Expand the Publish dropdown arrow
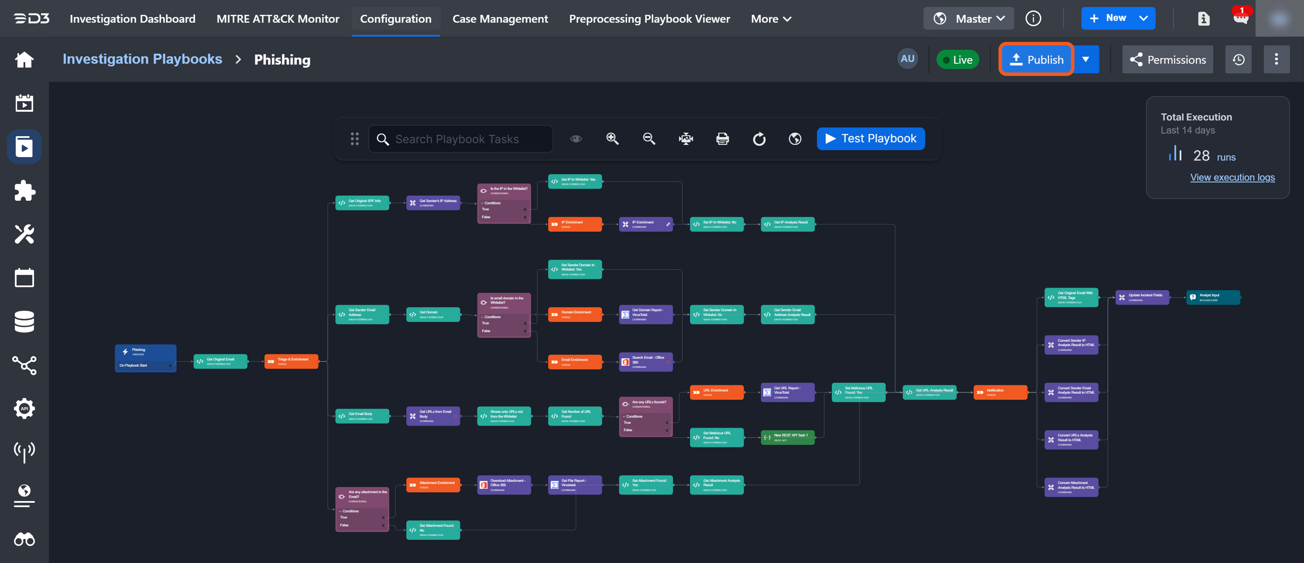1304x563 pixels. click(x=1085, y=60)
